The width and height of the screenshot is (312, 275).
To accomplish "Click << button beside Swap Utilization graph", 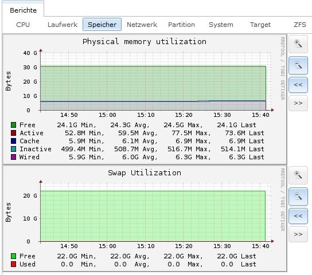I will click(298, 216).
